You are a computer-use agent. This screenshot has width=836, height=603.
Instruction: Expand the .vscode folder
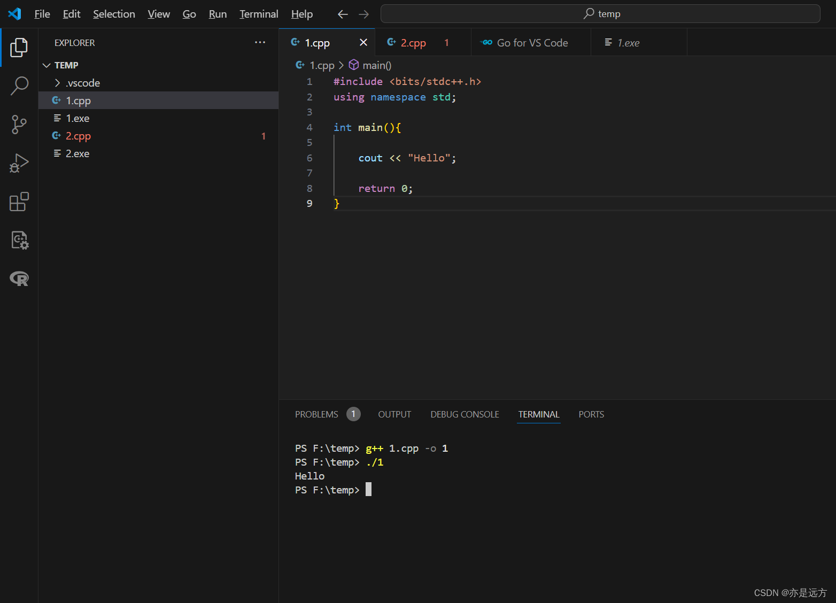tap(57, 83)
